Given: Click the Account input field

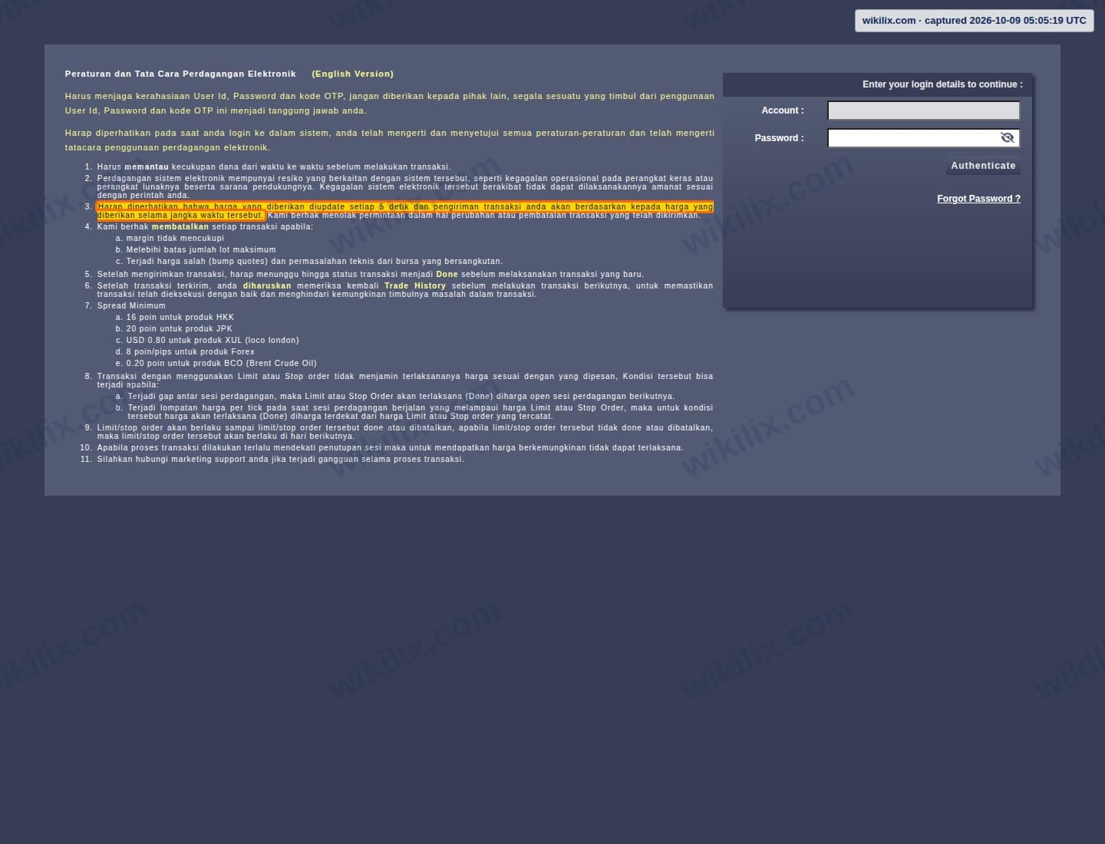Looking at the screenshot, I should 924,110.
